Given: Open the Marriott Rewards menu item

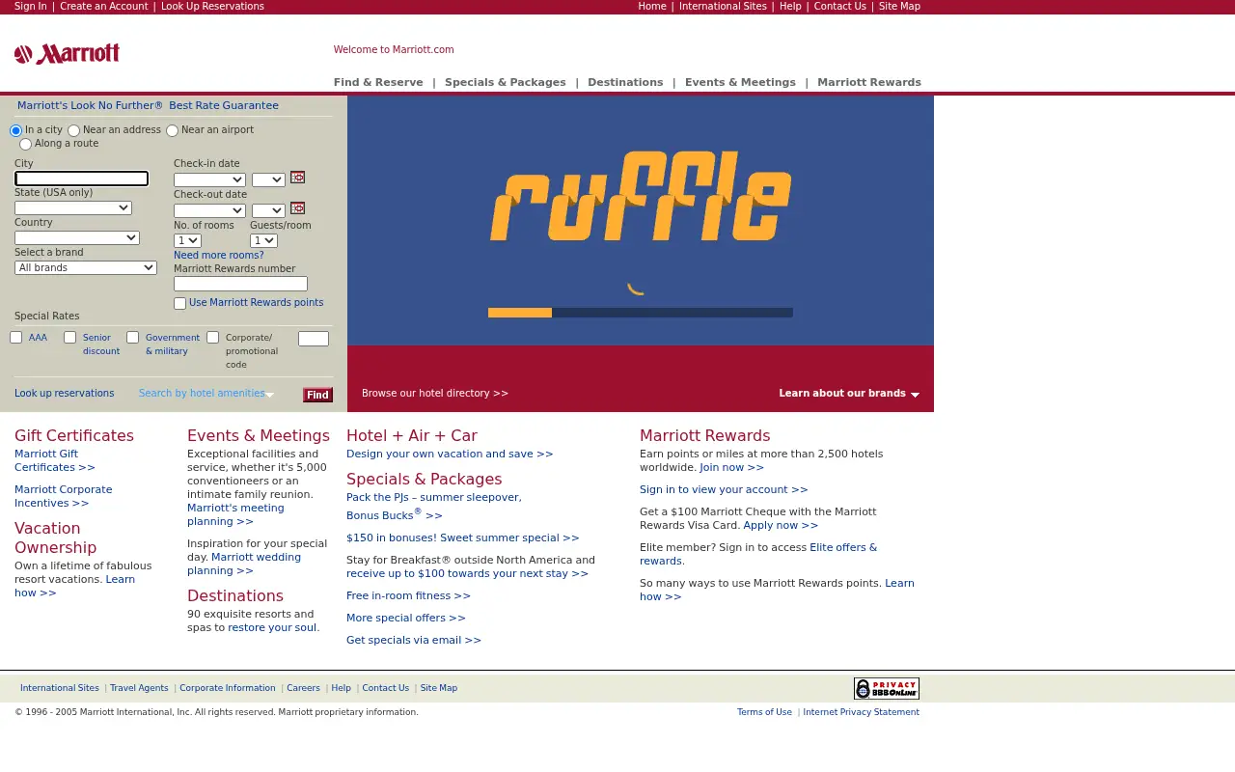Looking at the screenshot, I should pyautogui.click(x=869, y=82).
